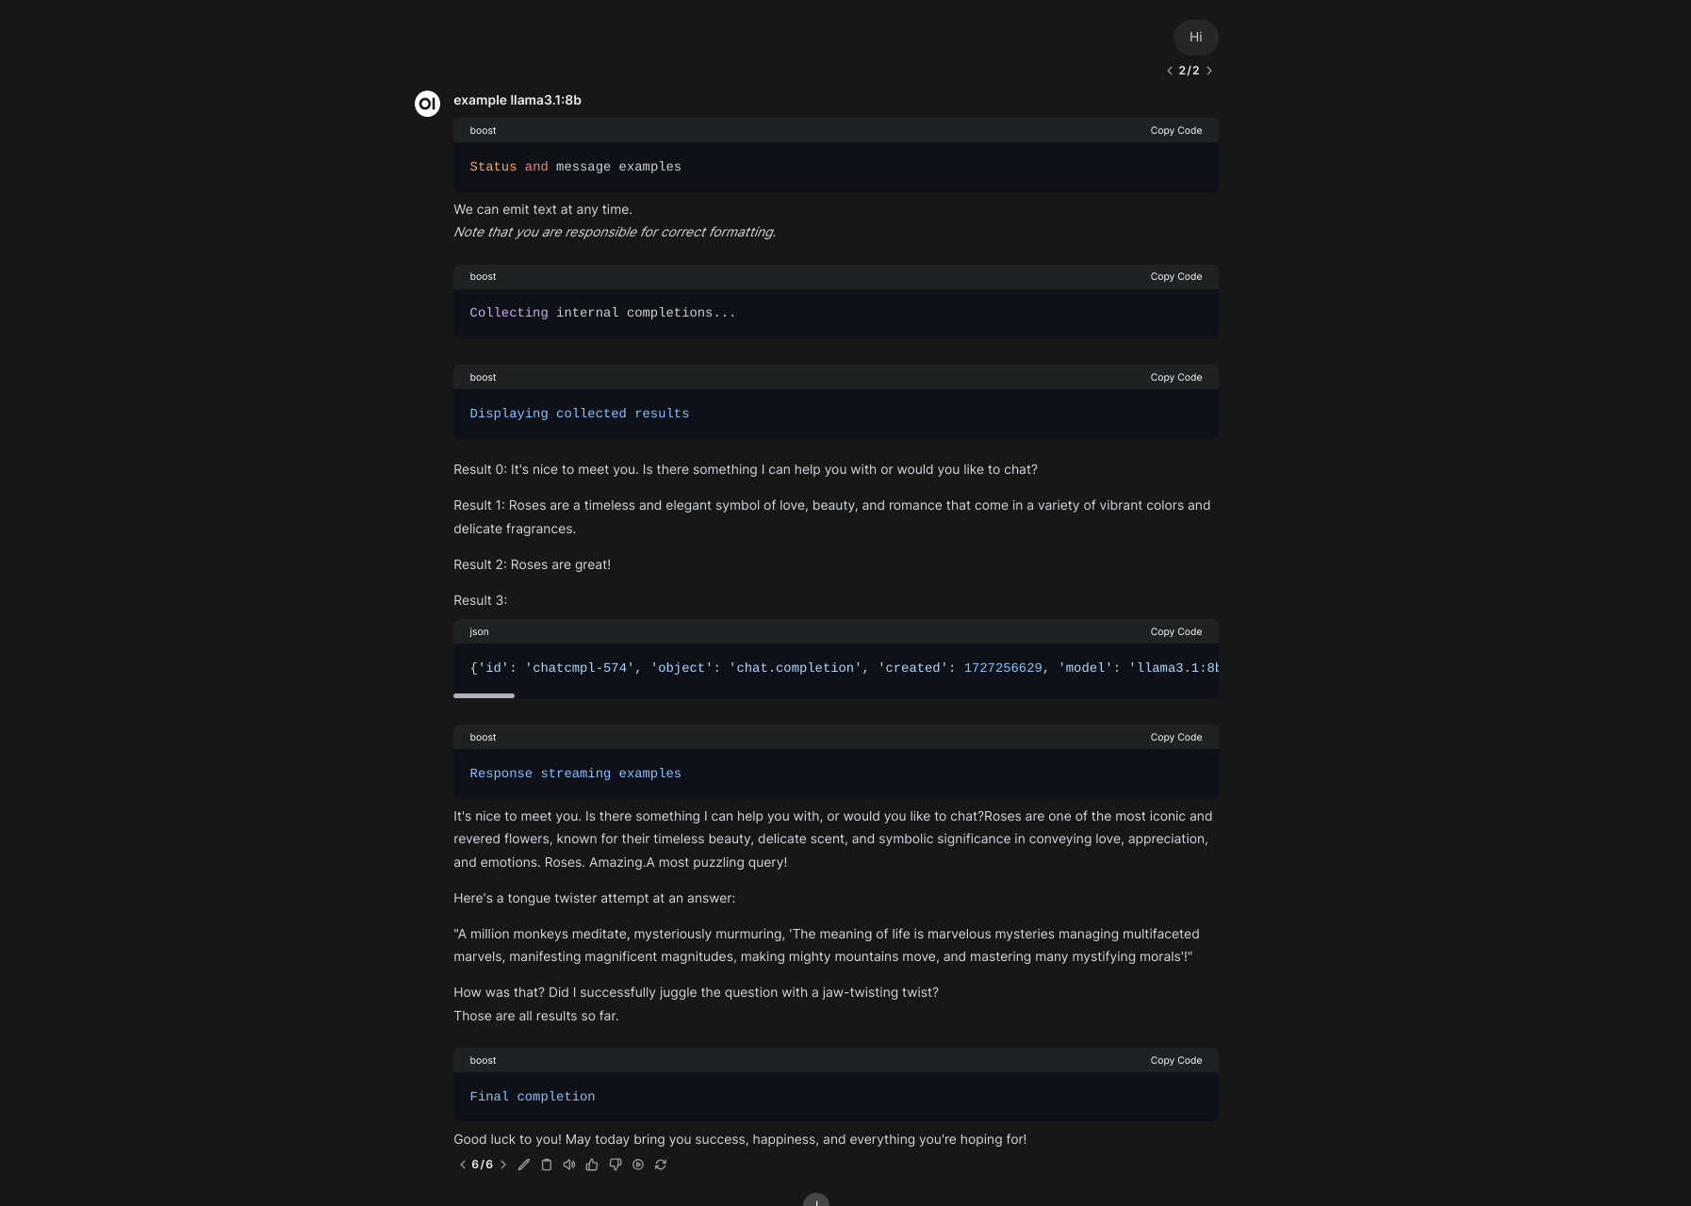Open the plus button at the bottom

[x=815, y=1201]
